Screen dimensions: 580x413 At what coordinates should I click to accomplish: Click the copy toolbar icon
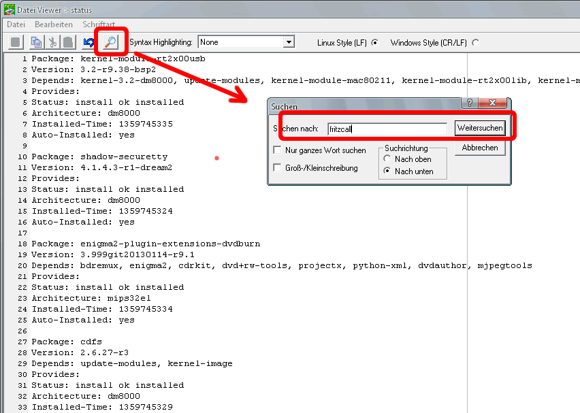tap(36, 42)
